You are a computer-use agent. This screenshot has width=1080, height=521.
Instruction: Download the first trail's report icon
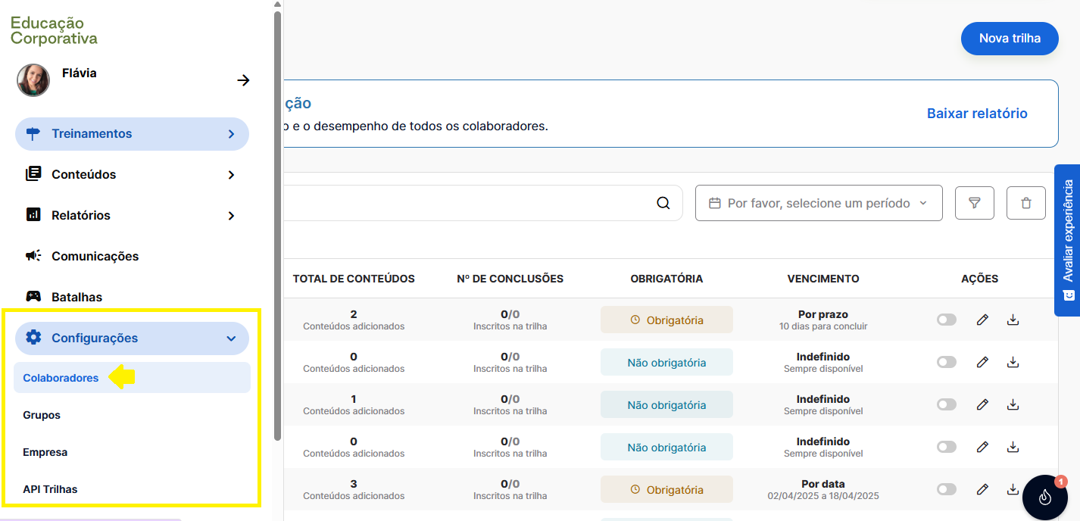click(x=1013, y=320)
